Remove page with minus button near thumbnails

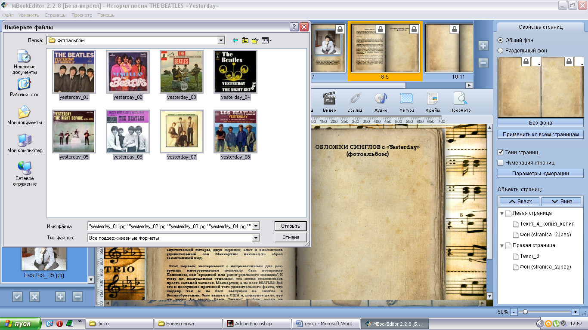pos(483,63)
